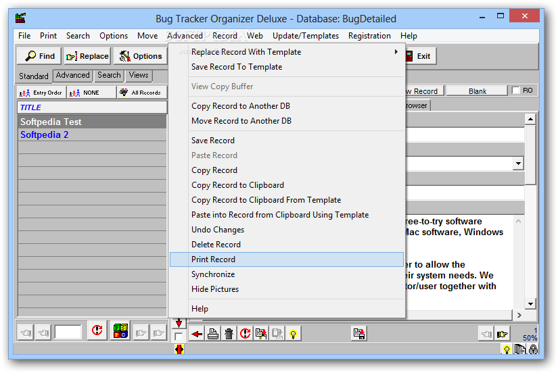Select the Softpedia 2 record
The height and width of the screenshot is (373, 558).
(x=92, y=134)
